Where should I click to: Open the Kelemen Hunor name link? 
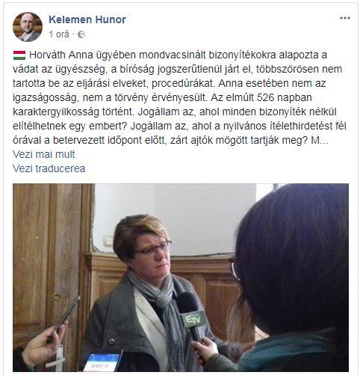[87, 19]
